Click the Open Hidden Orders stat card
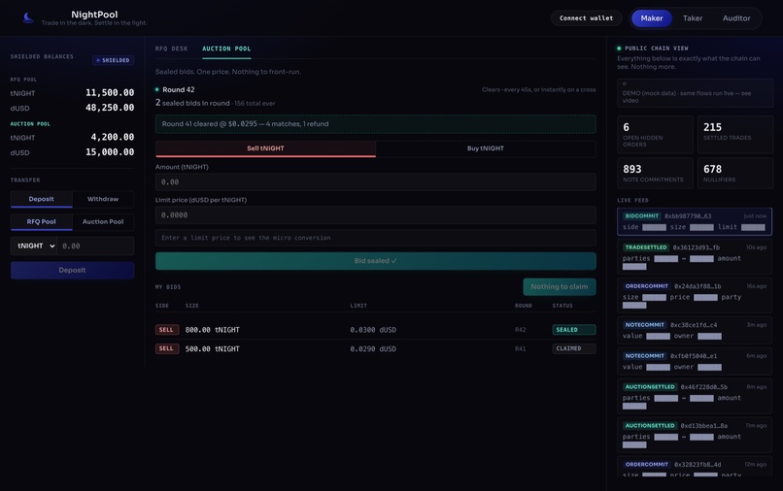 click(655, 134)
